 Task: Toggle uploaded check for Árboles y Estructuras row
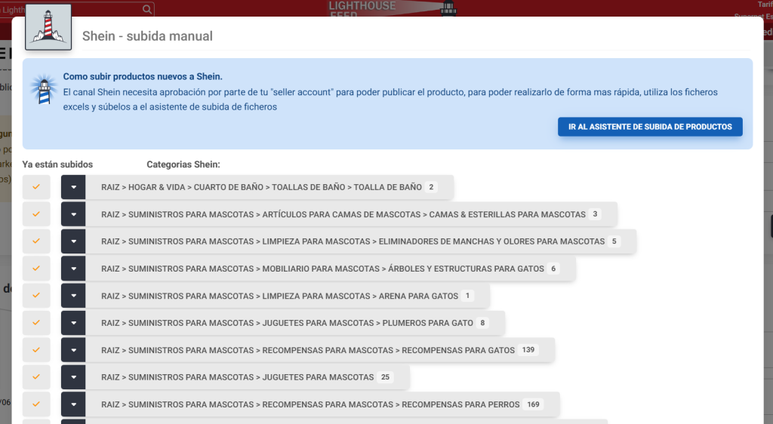[x=36, y=269]
